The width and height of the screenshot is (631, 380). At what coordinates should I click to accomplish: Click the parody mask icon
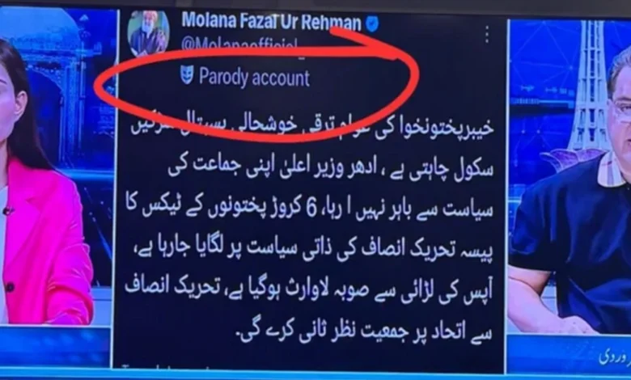(x=186, y=75)
